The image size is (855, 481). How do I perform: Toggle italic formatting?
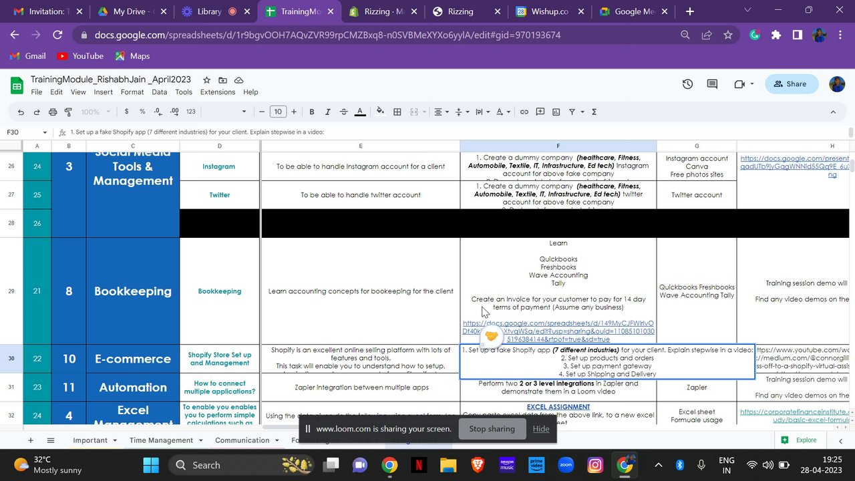tap(327, 112)
